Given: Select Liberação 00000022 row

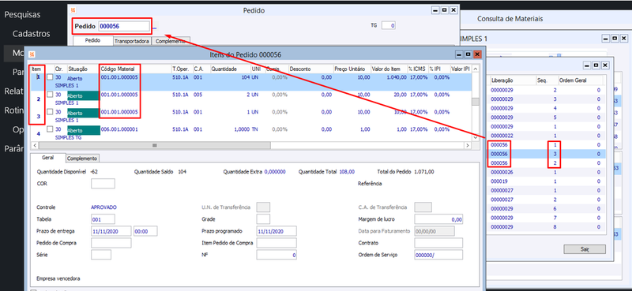Looking at the screenshot, I should 547,136.
